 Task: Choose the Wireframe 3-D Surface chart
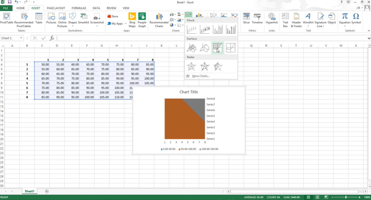coord(205,48)
